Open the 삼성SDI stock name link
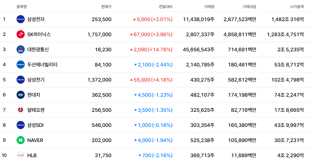Screen dimensions: 314x162 click(36, 125)
